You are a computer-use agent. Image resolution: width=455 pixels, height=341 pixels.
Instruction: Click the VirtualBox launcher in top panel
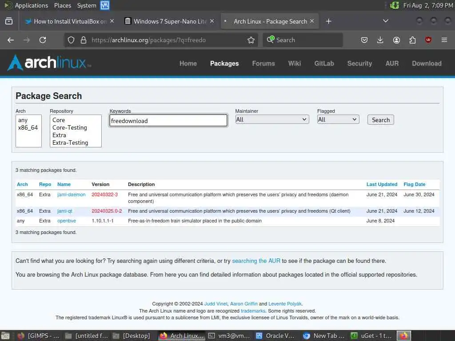(105, 5)
